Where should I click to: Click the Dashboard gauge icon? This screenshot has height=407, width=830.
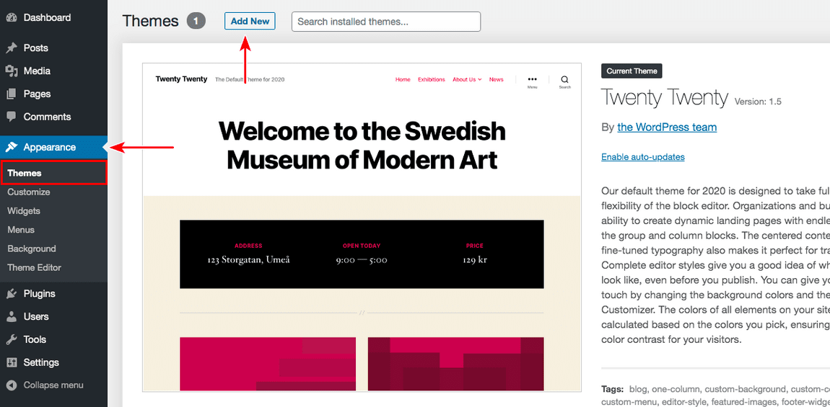(11, 17)
